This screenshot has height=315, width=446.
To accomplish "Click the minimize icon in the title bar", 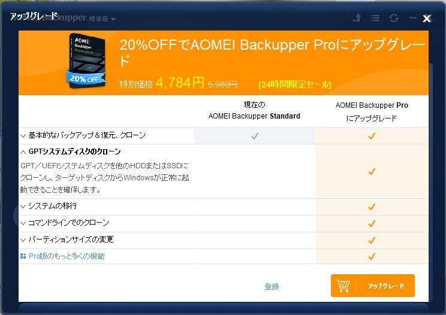I will (412, 18).
